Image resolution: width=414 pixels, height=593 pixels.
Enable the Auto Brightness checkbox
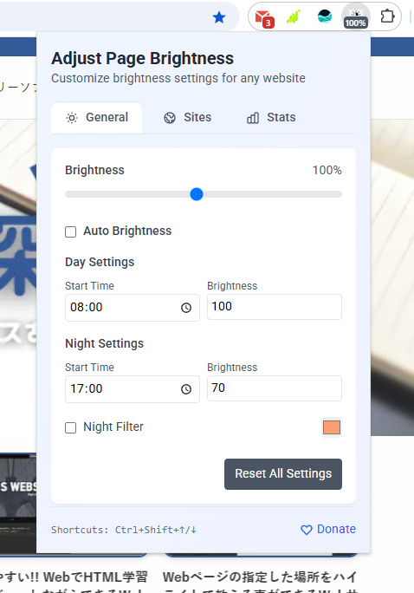71,231
